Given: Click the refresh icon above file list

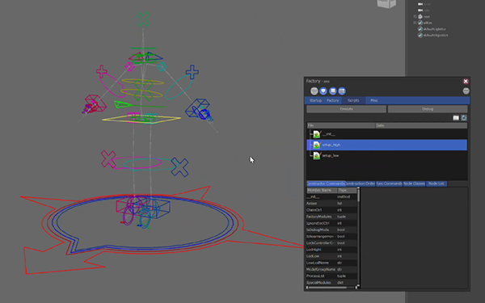Looking at the screenshot, I should (x=464, y=118).
